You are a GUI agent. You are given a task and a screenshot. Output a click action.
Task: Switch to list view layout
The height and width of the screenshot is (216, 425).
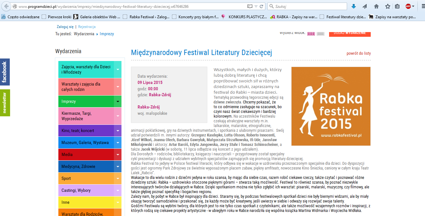point(321,34)
